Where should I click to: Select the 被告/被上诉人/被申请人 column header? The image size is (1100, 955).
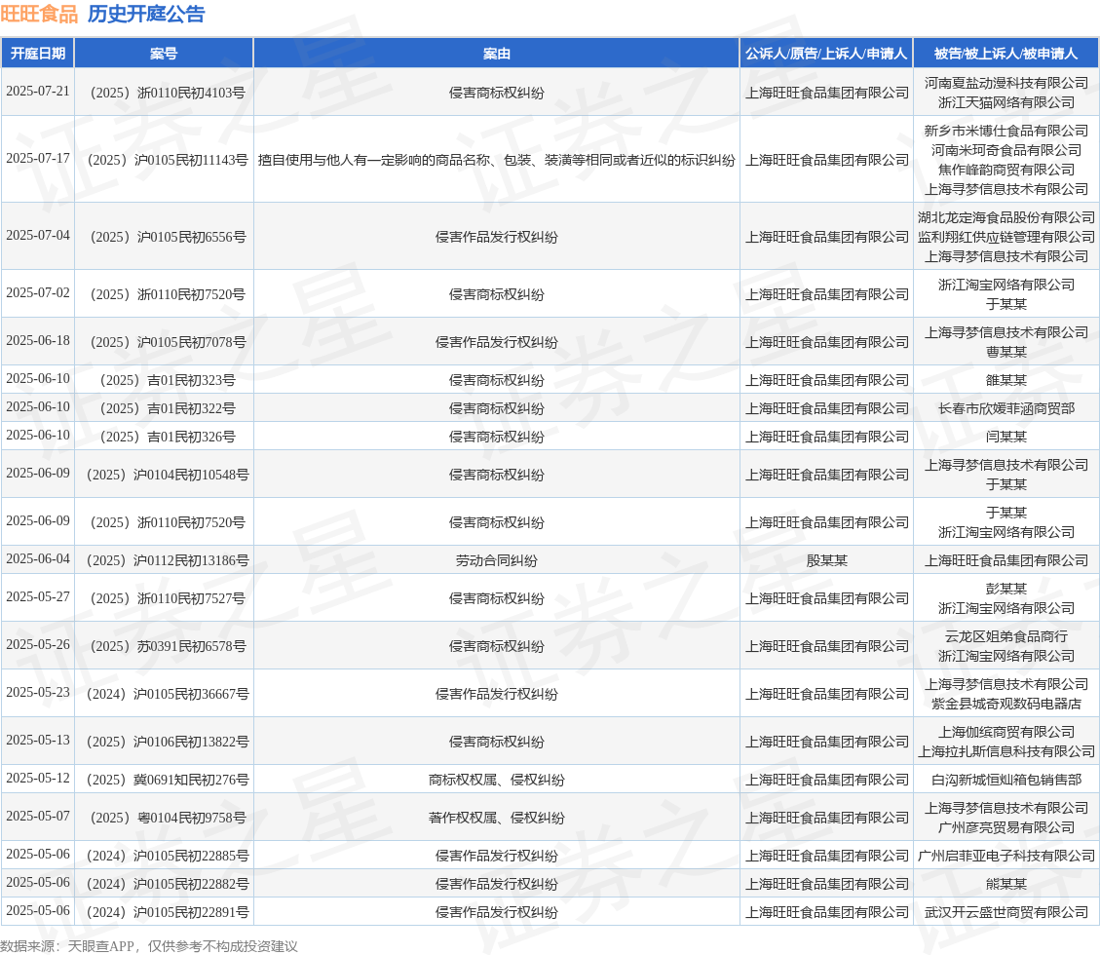tap(1006, 54)
